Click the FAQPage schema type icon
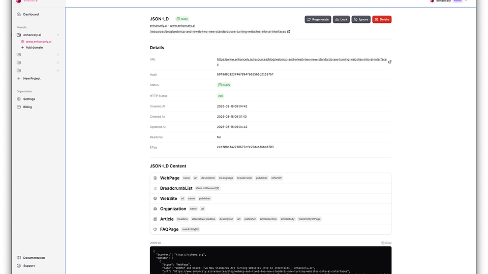Image resolution: width=488 pixels, height=274 pixels. point(155,229)
